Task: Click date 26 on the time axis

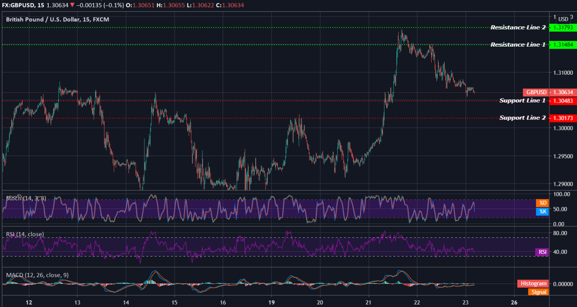Action: (514, 302)
